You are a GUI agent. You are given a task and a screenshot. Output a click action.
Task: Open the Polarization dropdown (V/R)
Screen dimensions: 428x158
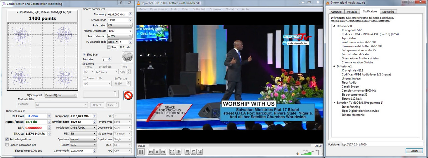[x=119, y=25]
